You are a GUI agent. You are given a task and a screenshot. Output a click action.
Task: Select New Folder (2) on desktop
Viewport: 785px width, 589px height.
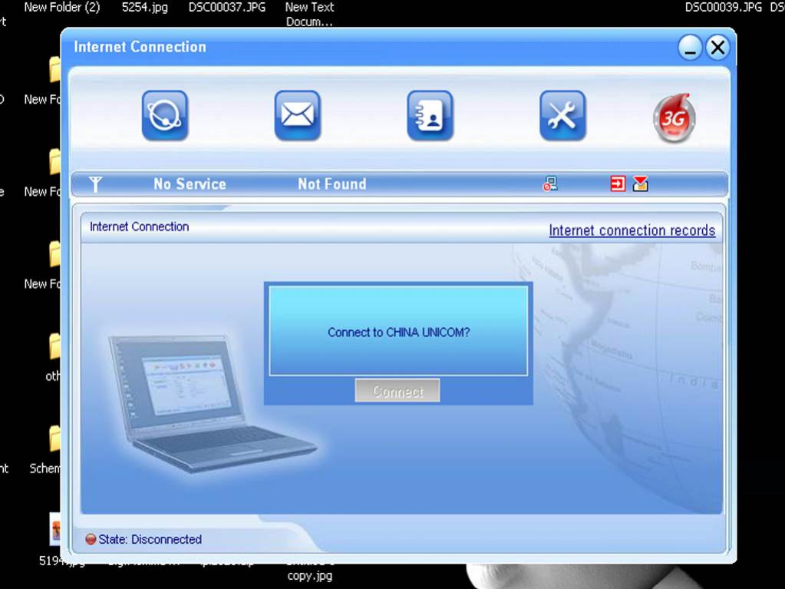tap(62, 8)
